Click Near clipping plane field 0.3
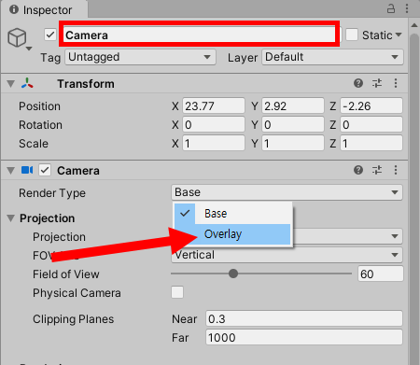Viewport: 420px width, 365px height. [x=304, y=318]
